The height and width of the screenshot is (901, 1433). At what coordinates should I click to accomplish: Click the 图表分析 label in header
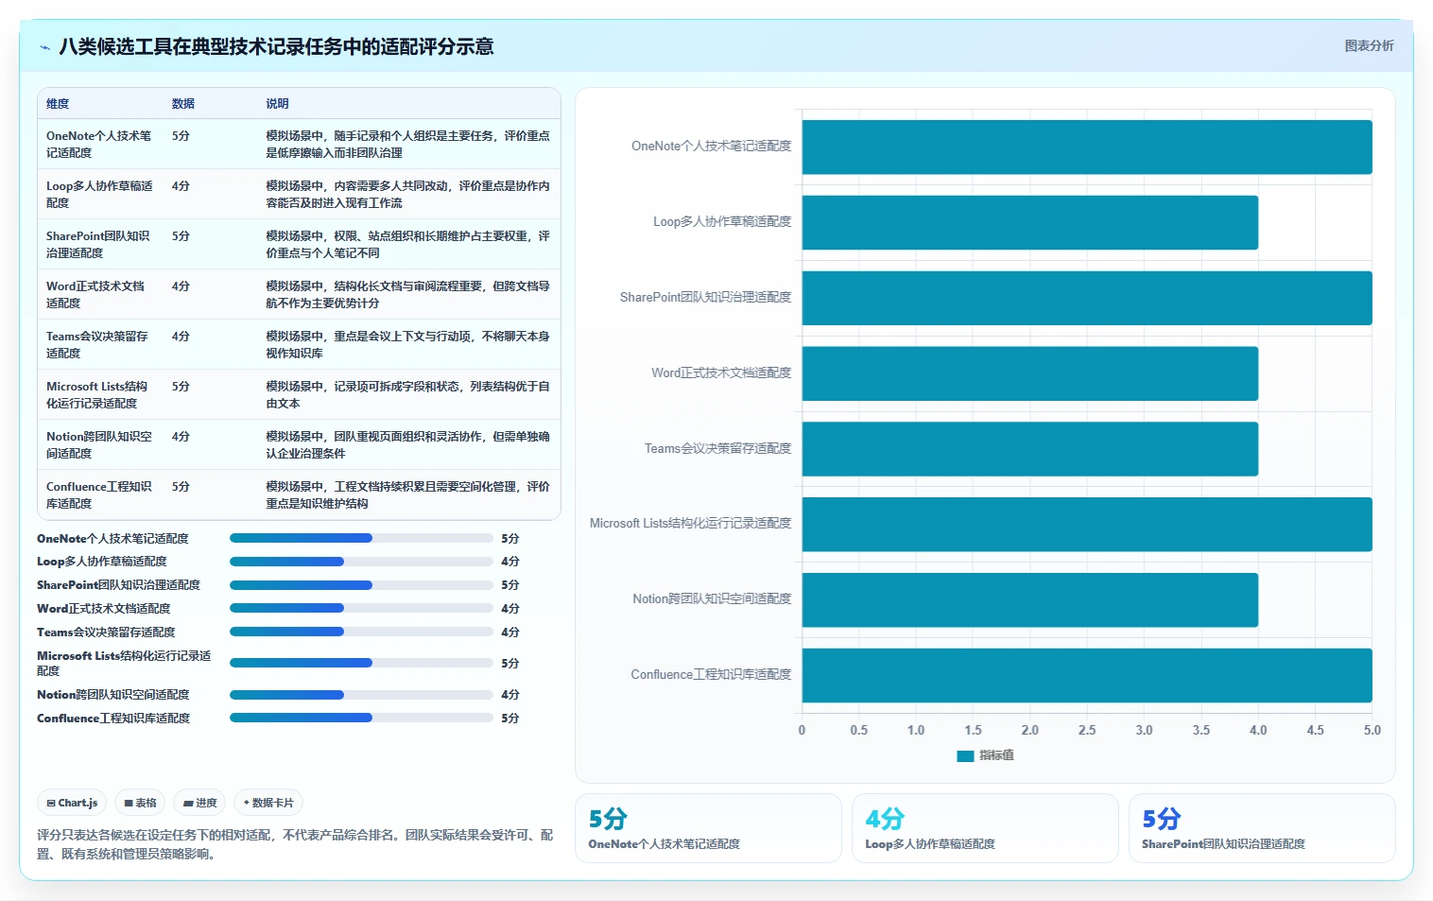pos(1369,45)
